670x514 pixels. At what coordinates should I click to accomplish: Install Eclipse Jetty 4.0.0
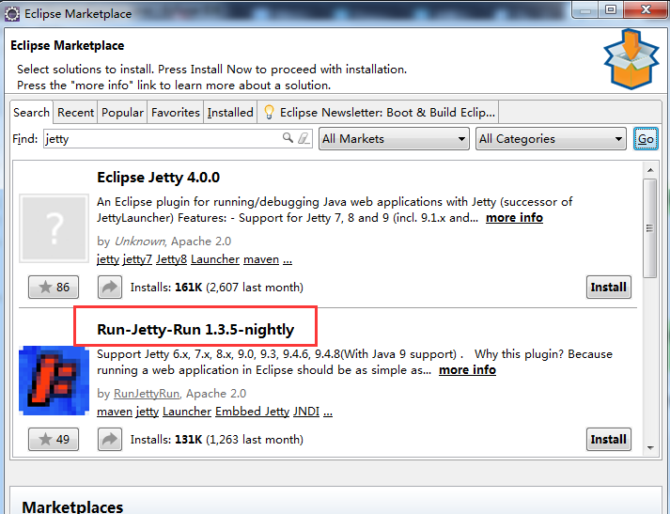pyautogui.click(x=609, y=288)
